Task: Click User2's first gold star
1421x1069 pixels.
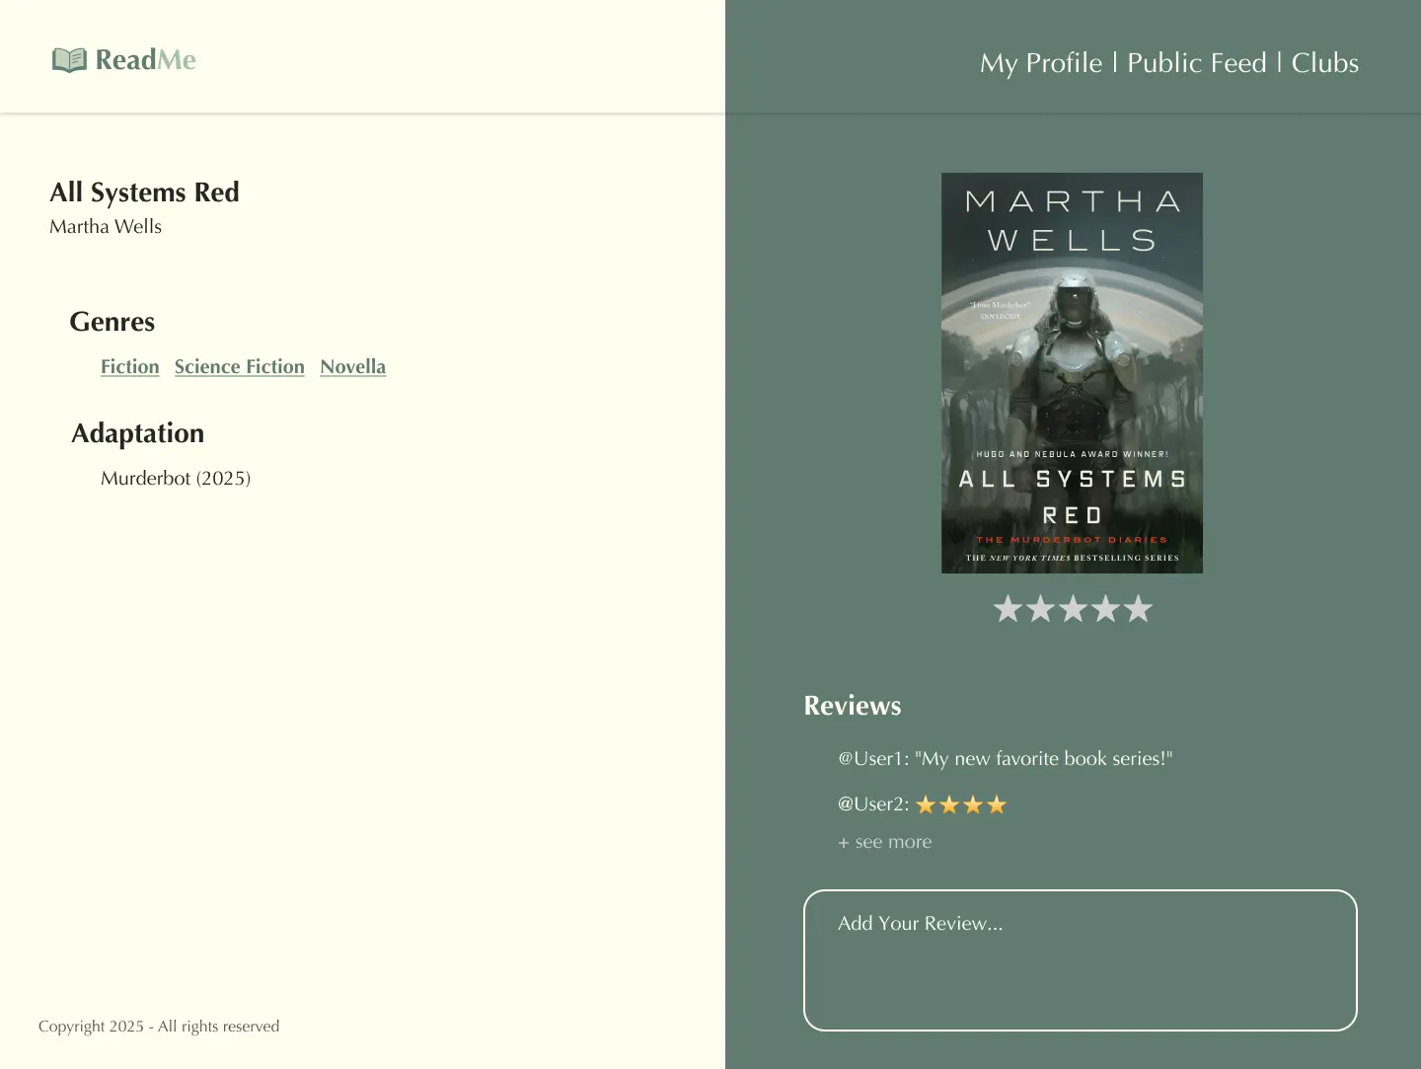Action: [926, 803]
